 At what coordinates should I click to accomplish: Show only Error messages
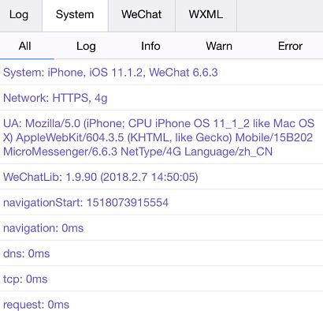coord(290,47)
